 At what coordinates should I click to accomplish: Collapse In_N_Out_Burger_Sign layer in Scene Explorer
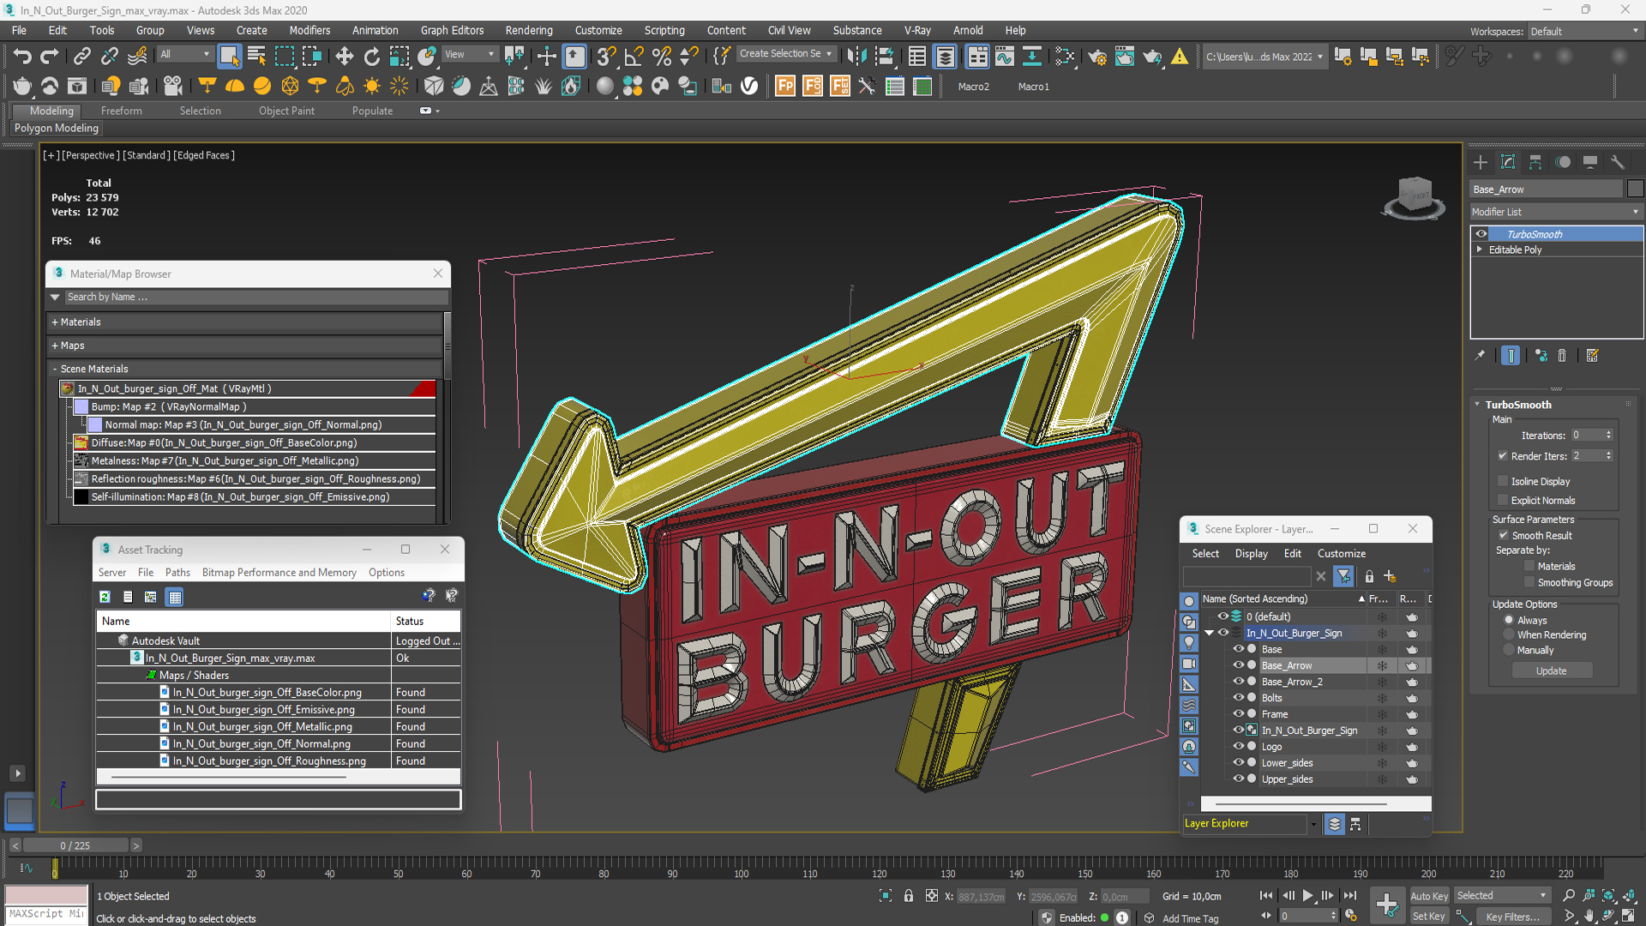tap(1210, 633)
